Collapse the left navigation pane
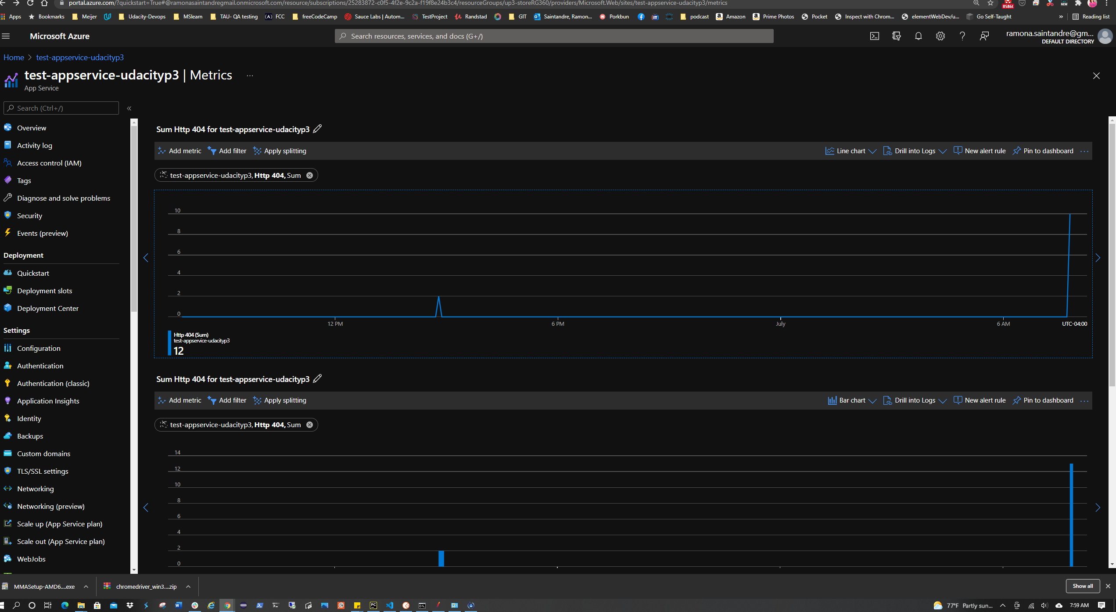The height and width of the screenshot is (612, 1116). (129, 108)
